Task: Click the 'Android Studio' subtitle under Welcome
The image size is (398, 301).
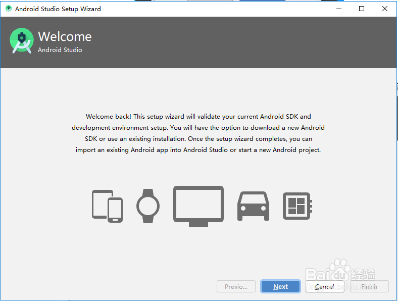Action: pos(60,49)
